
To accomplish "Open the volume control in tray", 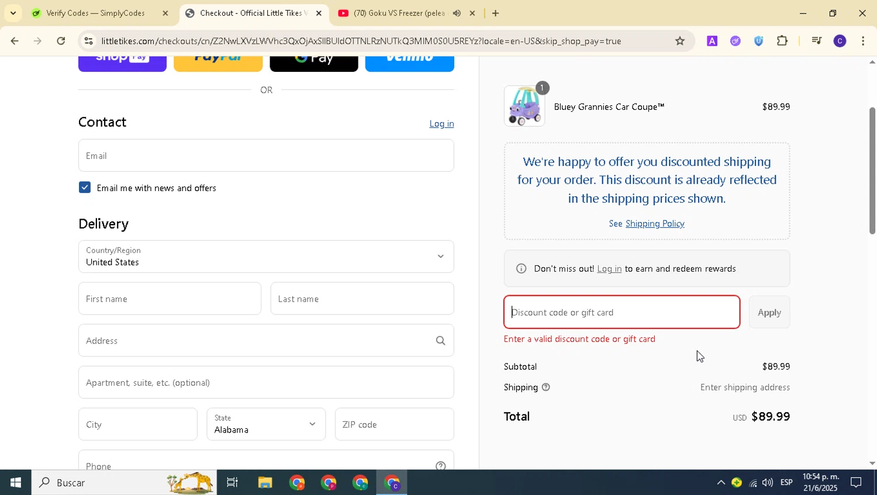I will [x=768, y=483].
